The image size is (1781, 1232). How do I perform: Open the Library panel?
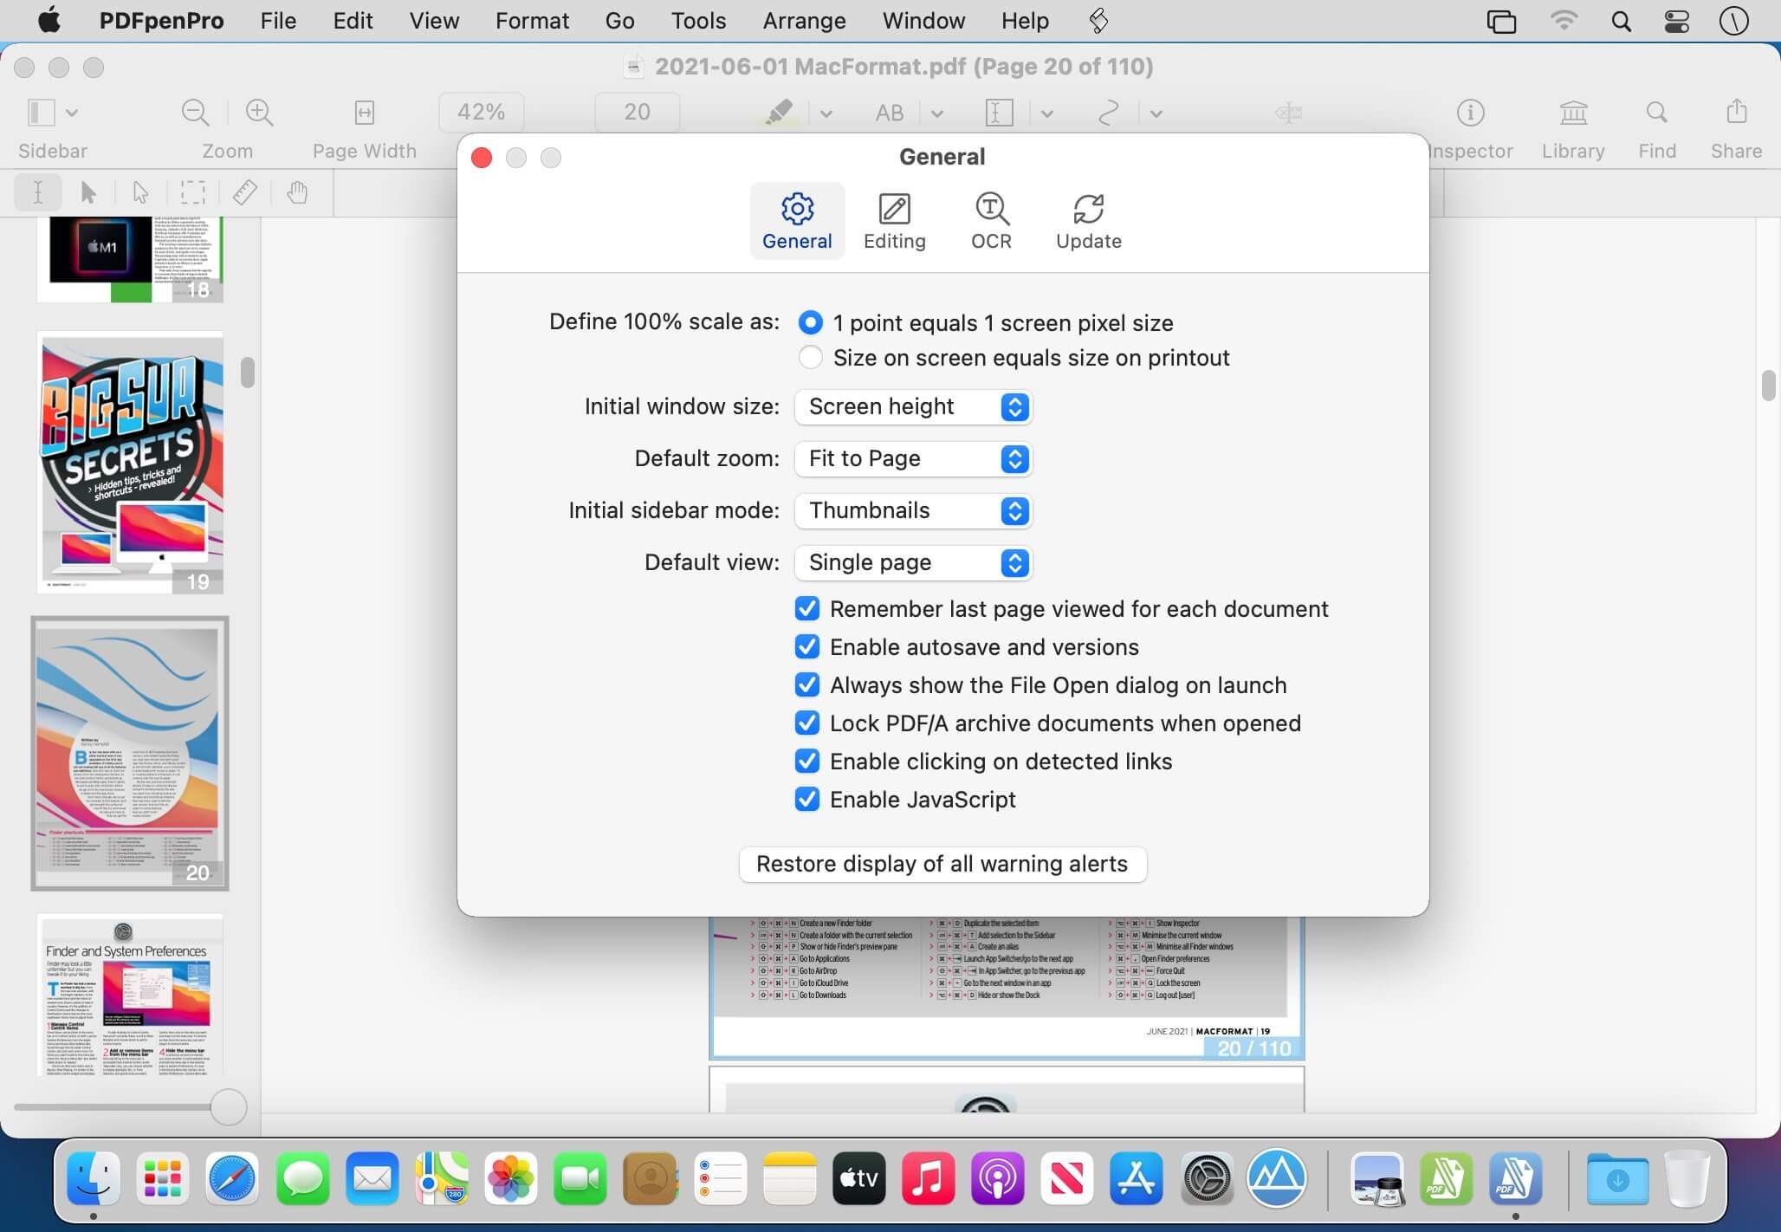(x=1573, y=113)
